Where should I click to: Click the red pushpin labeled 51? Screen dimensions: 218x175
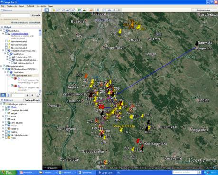138,141
